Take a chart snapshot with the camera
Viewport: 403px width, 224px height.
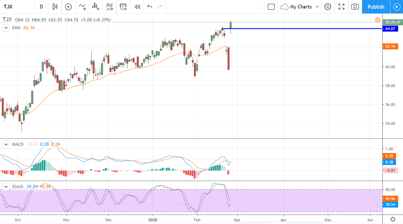(x=355, y=7)
